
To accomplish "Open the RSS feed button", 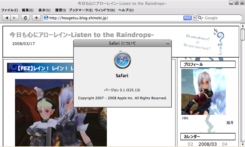I will (187, 18).
